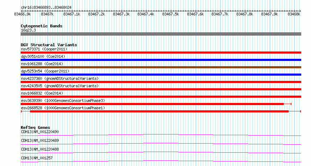Image resolution: width=311 pixels, height=166 pixels.
Task: Open variant label nsv4237360 (gnomADStructuralVariants)
Action: pyautogui.click(x=60, y=78)
